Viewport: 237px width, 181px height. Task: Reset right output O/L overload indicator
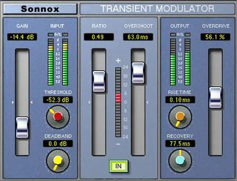coord(187,35)
